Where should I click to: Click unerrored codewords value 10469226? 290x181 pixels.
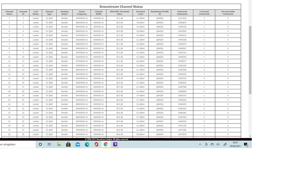pyautogui.click(x=182, y=121)
